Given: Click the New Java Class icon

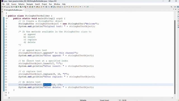Looking at the screenshot, I should (x=32, y=7).
